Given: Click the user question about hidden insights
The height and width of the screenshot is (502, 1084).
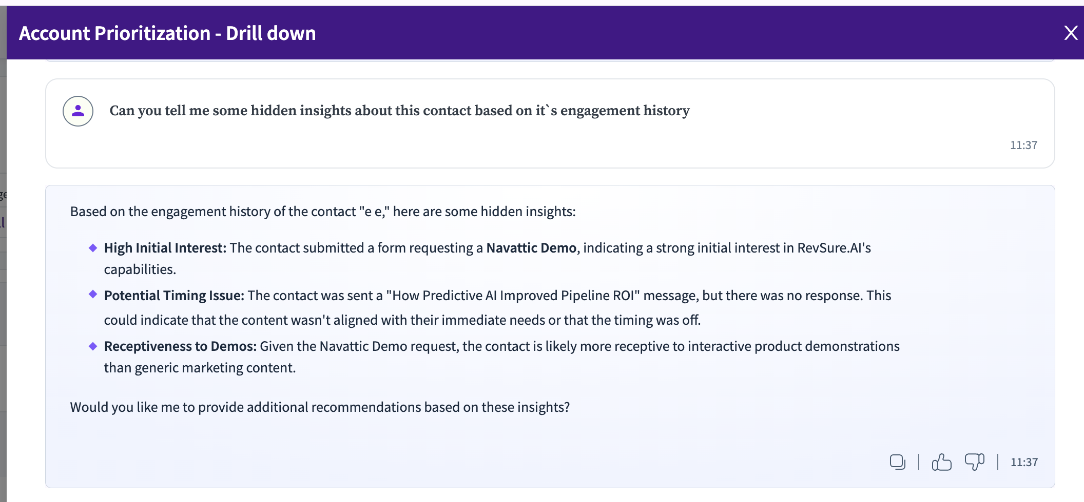Looking at the screenshot, I should click(x=399, y=111).
